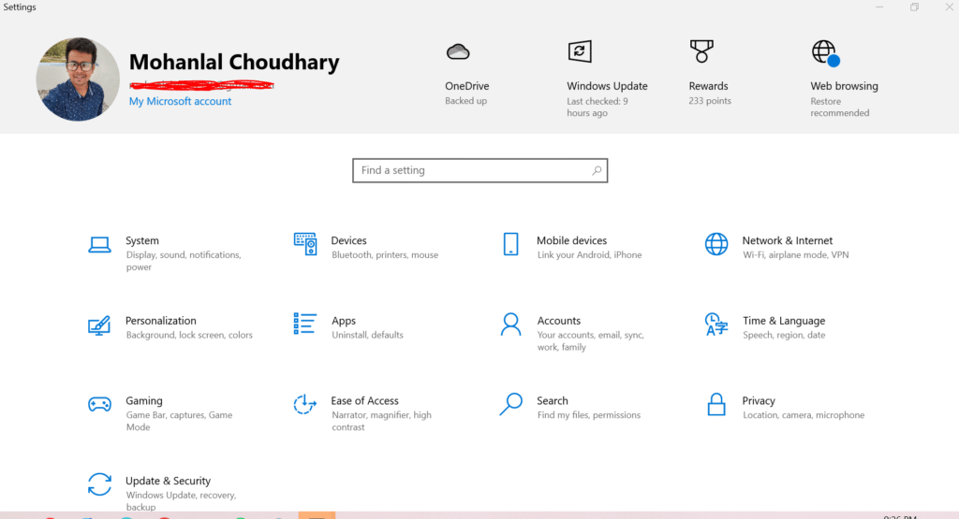
Task: Select the Network & Internet globe icon
Action: click(716, 245)
